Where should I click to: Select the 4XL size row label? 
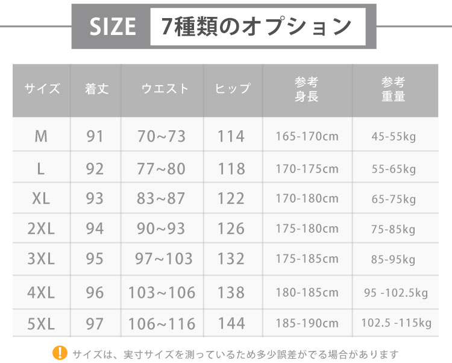41,292
